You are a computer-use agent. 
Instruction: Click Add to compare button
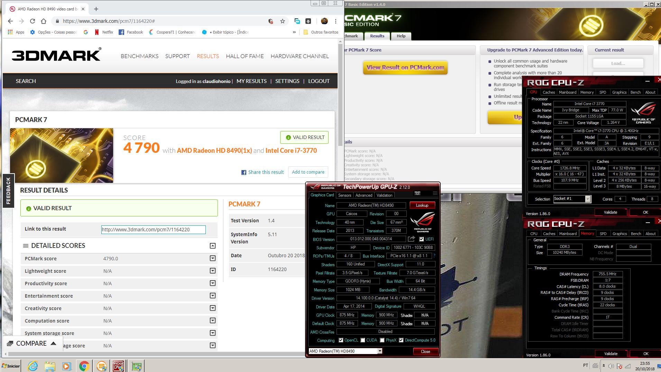[x=308, y=172]
